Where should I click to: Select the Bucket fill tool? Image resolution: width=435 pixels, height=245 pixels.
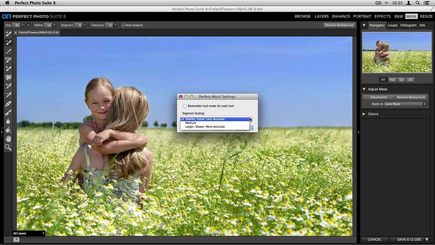[x=8, y=130]
